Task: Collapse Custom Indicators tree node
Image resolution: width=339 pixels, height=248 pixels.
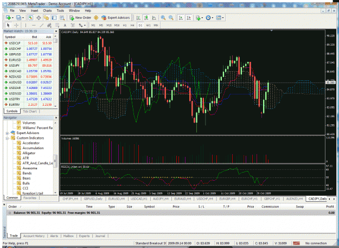Action: pos(7,138)
